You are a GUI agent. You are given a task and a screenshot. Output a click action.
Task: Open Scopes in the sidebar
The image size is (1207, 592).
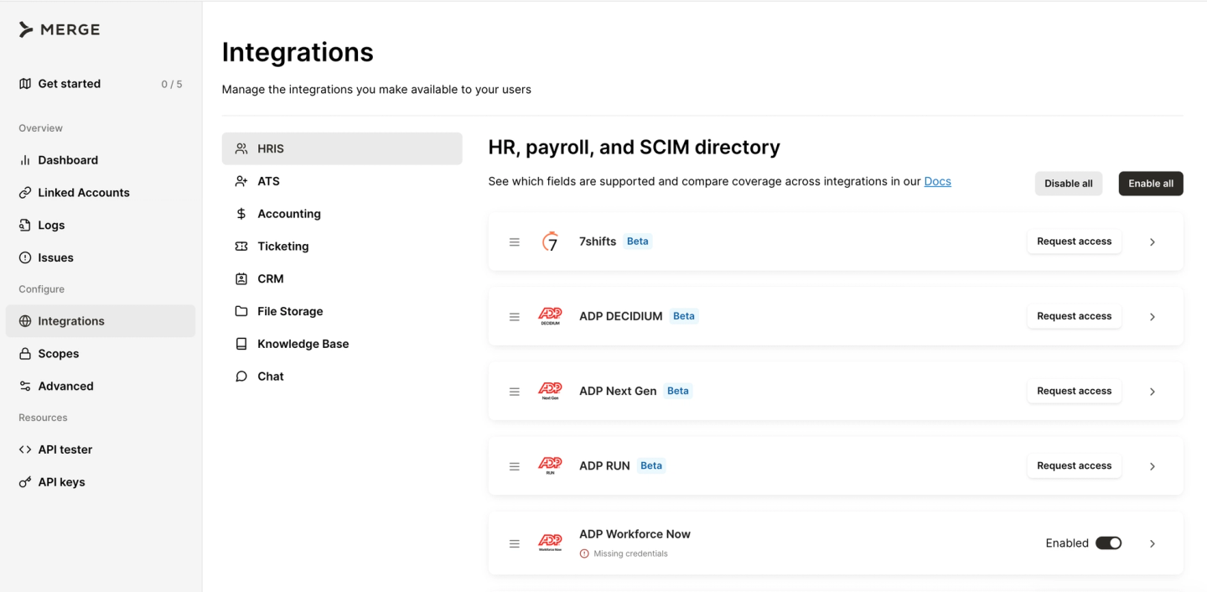(101, 354)
